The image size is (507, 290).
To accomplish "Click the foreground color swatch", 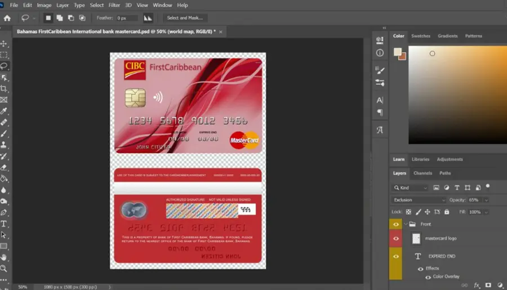I will coord(397,52).
